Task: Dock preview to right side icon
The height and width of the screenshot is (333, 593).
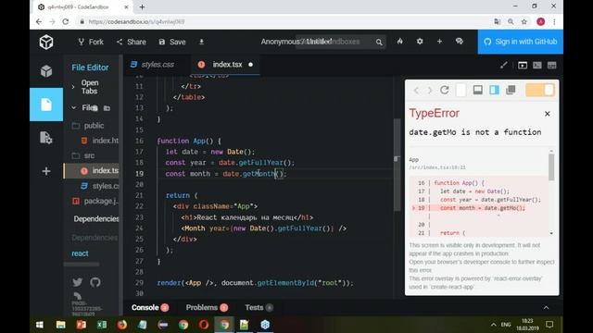Action: [x=494, y=90]
